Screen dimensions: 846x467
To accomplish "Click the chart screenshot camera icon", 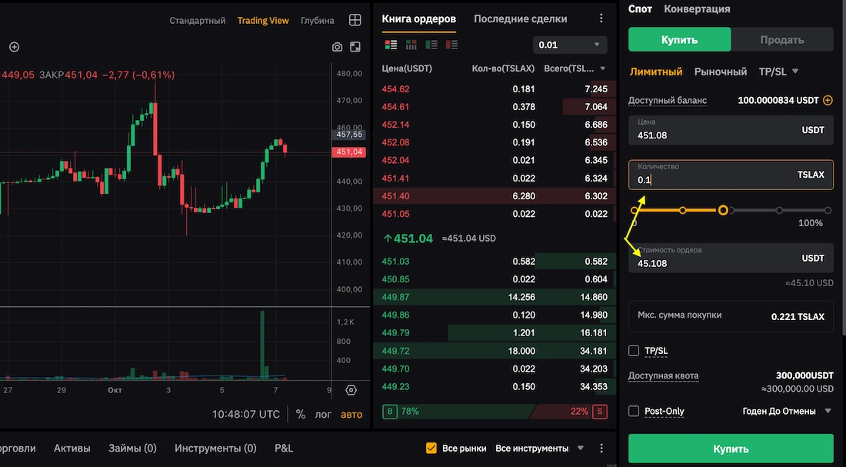I will (337, 47).
